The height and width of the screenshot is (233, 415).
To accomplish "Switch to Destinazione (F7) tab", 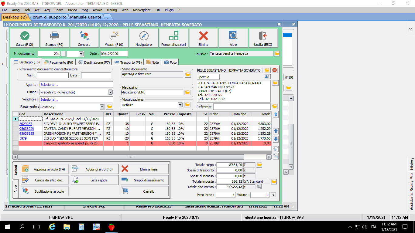I will pos(94,62).
